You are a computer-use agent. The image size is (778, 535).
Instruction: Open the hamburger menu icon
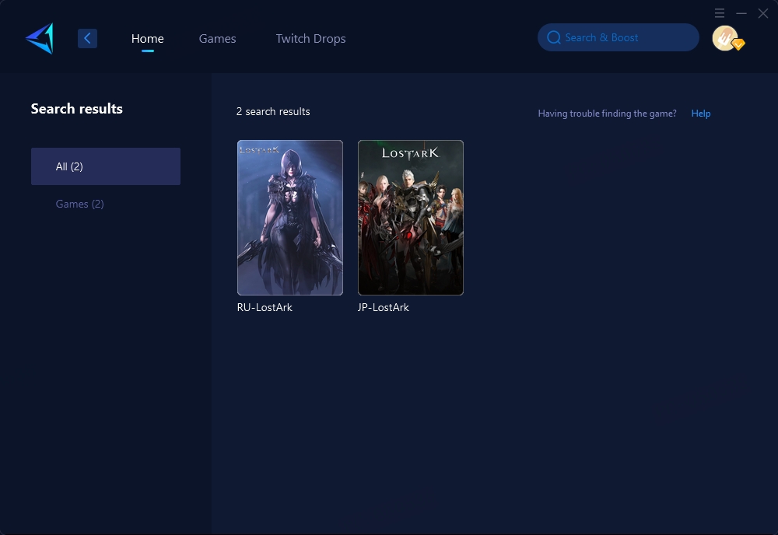(720, 13)
